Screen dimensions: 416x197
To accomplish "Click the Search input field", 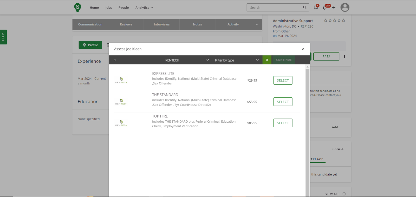I will click(x=274, y=8).
